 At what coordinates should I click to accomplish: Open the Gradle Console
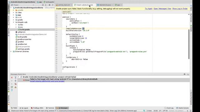coord(182,108)
